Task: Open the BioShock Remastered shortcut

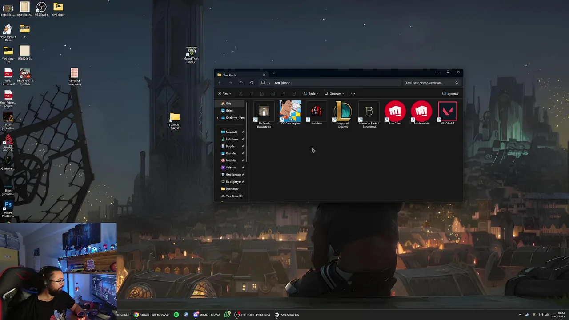Action: tap(264, 115)
